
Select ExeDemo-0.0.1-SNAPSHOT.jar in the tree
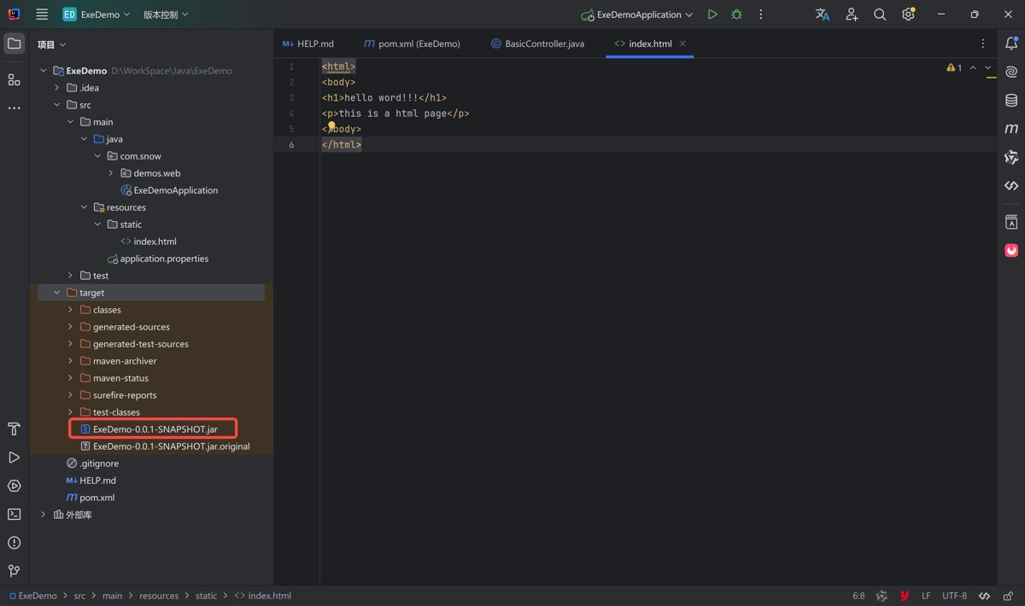[x=155, y=429]
